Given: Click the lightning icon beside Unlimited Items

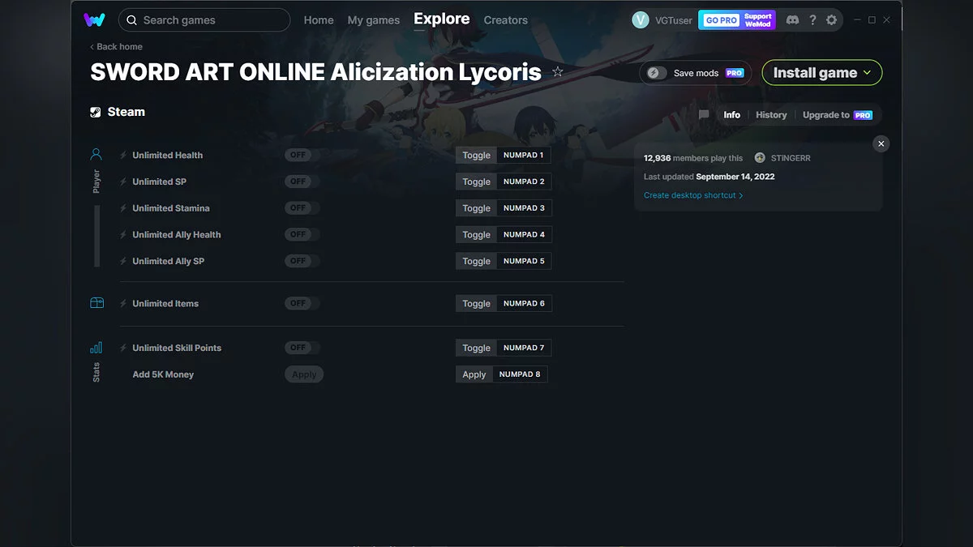Looking at the screenshot, I should tap(123, 303).
